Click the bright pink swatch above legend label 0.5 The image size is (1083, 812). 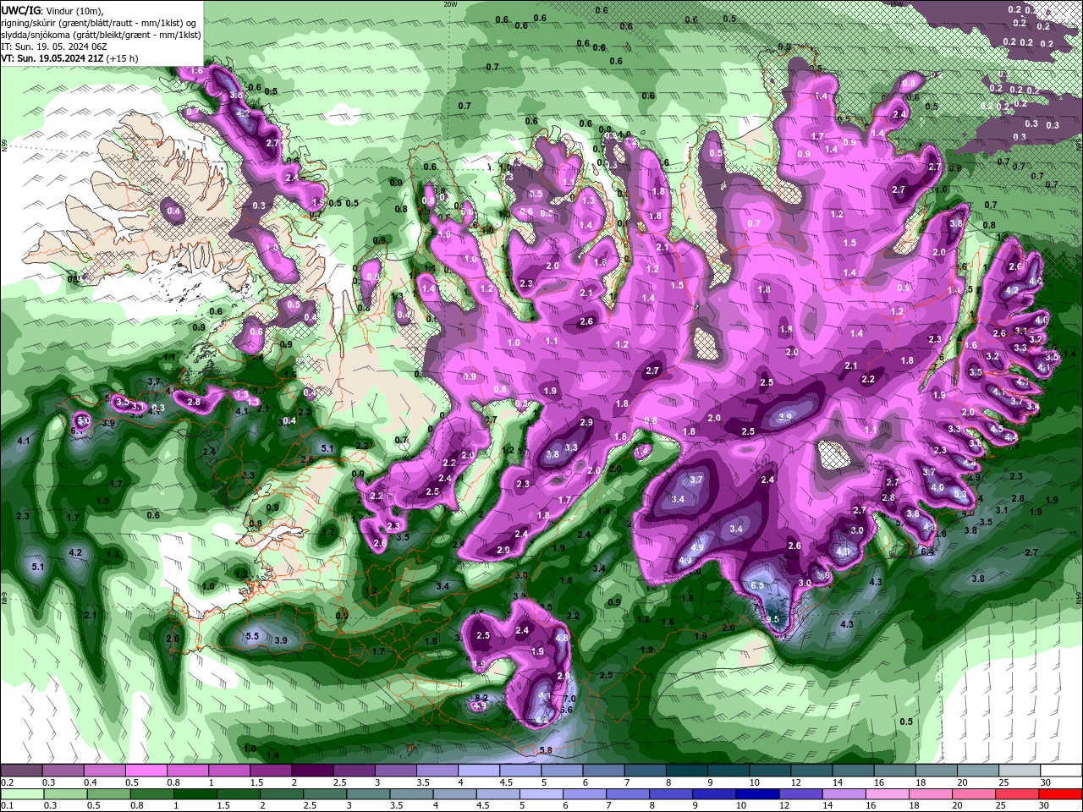point(146,771)
